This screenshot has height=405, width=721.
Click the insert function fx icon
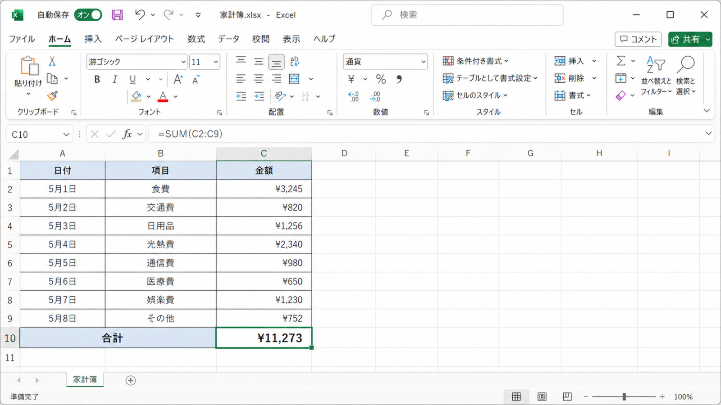tap(128, 134)
